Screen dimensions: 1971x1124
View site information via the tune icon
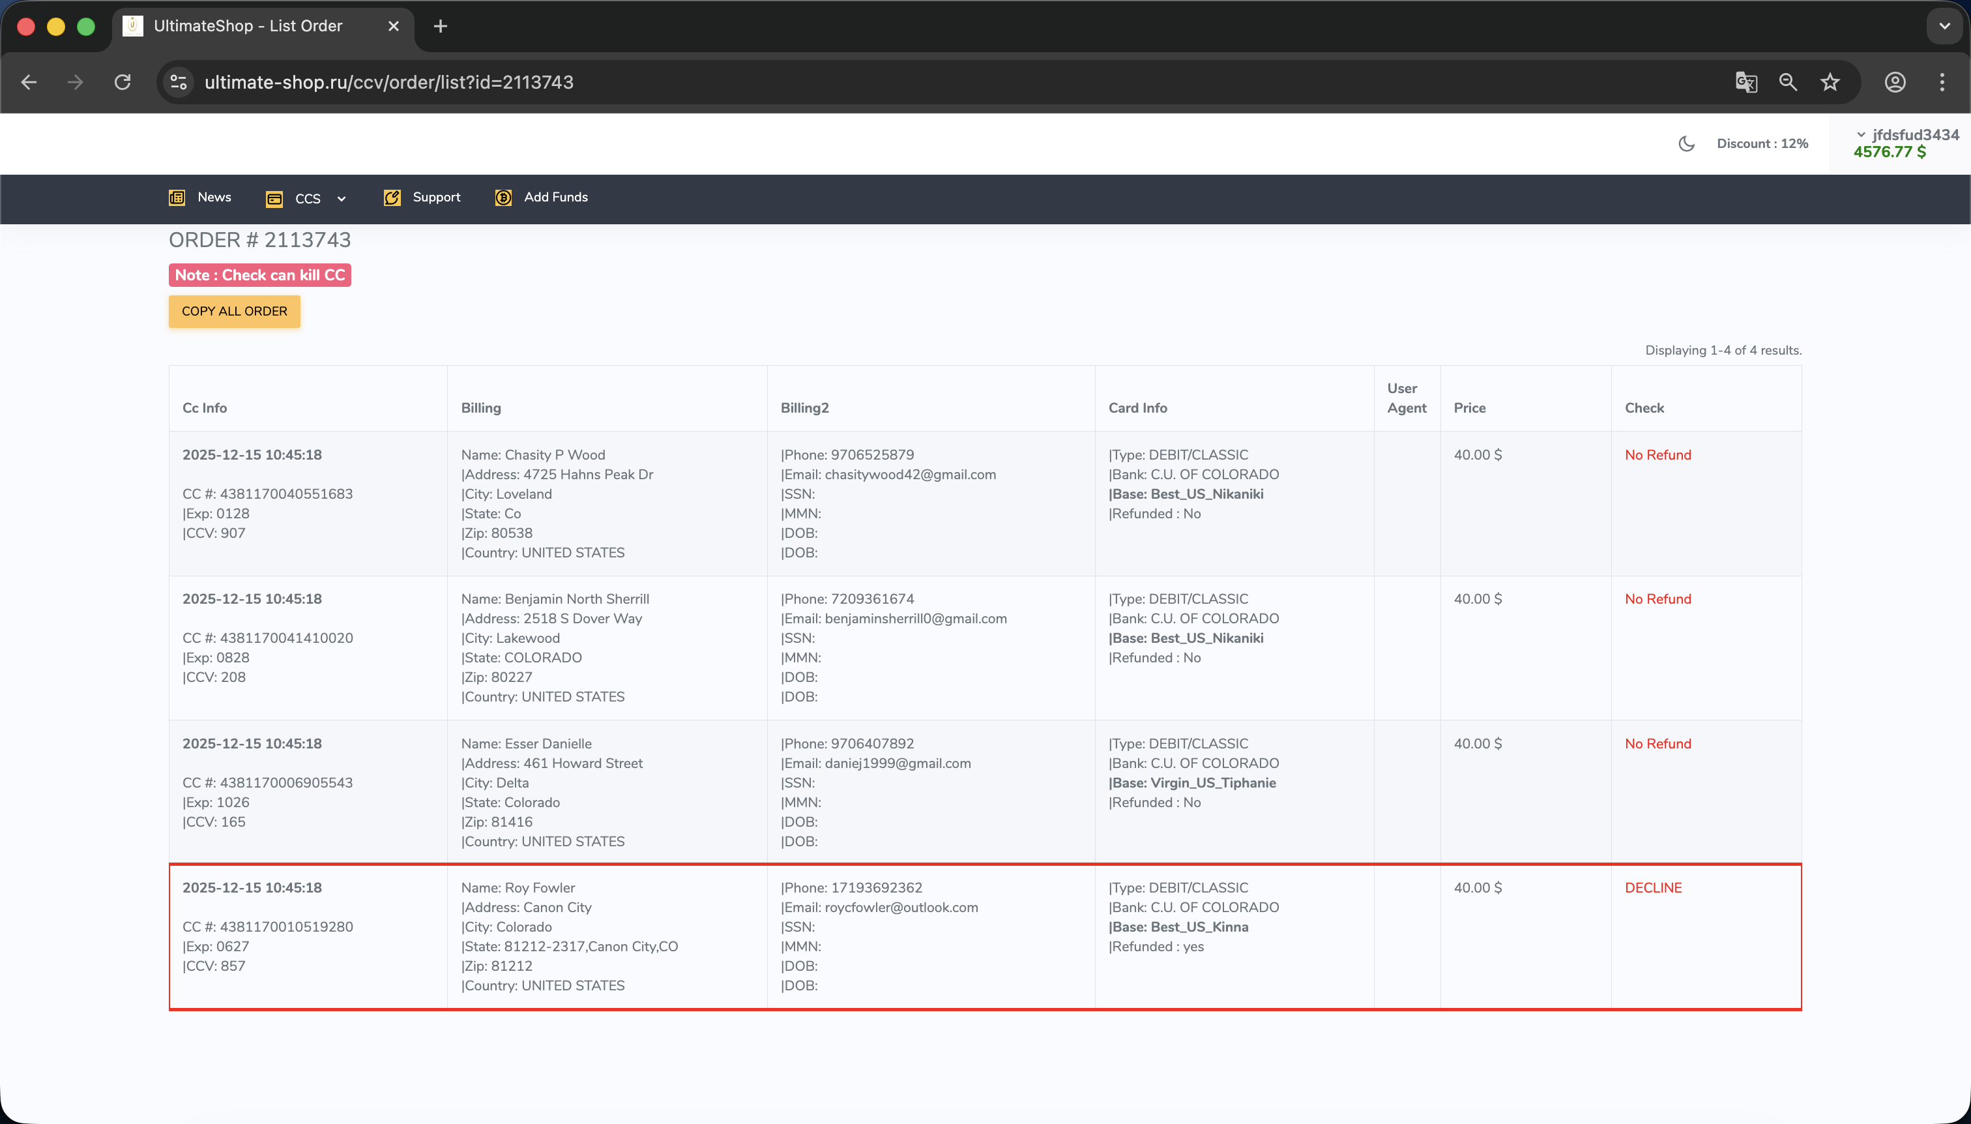pos(179,82)
